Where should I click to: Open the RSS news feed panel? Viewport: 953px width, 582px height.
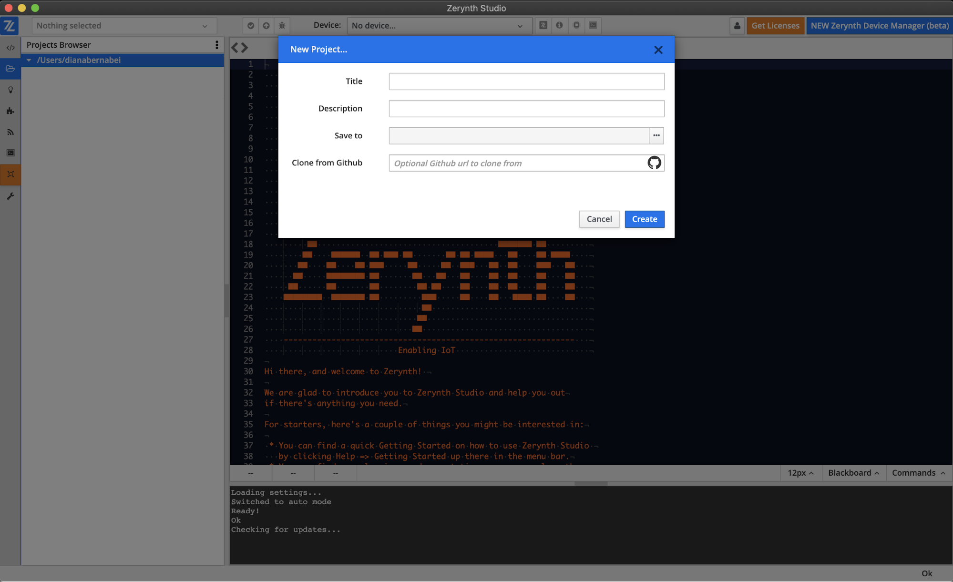(10, 132)
